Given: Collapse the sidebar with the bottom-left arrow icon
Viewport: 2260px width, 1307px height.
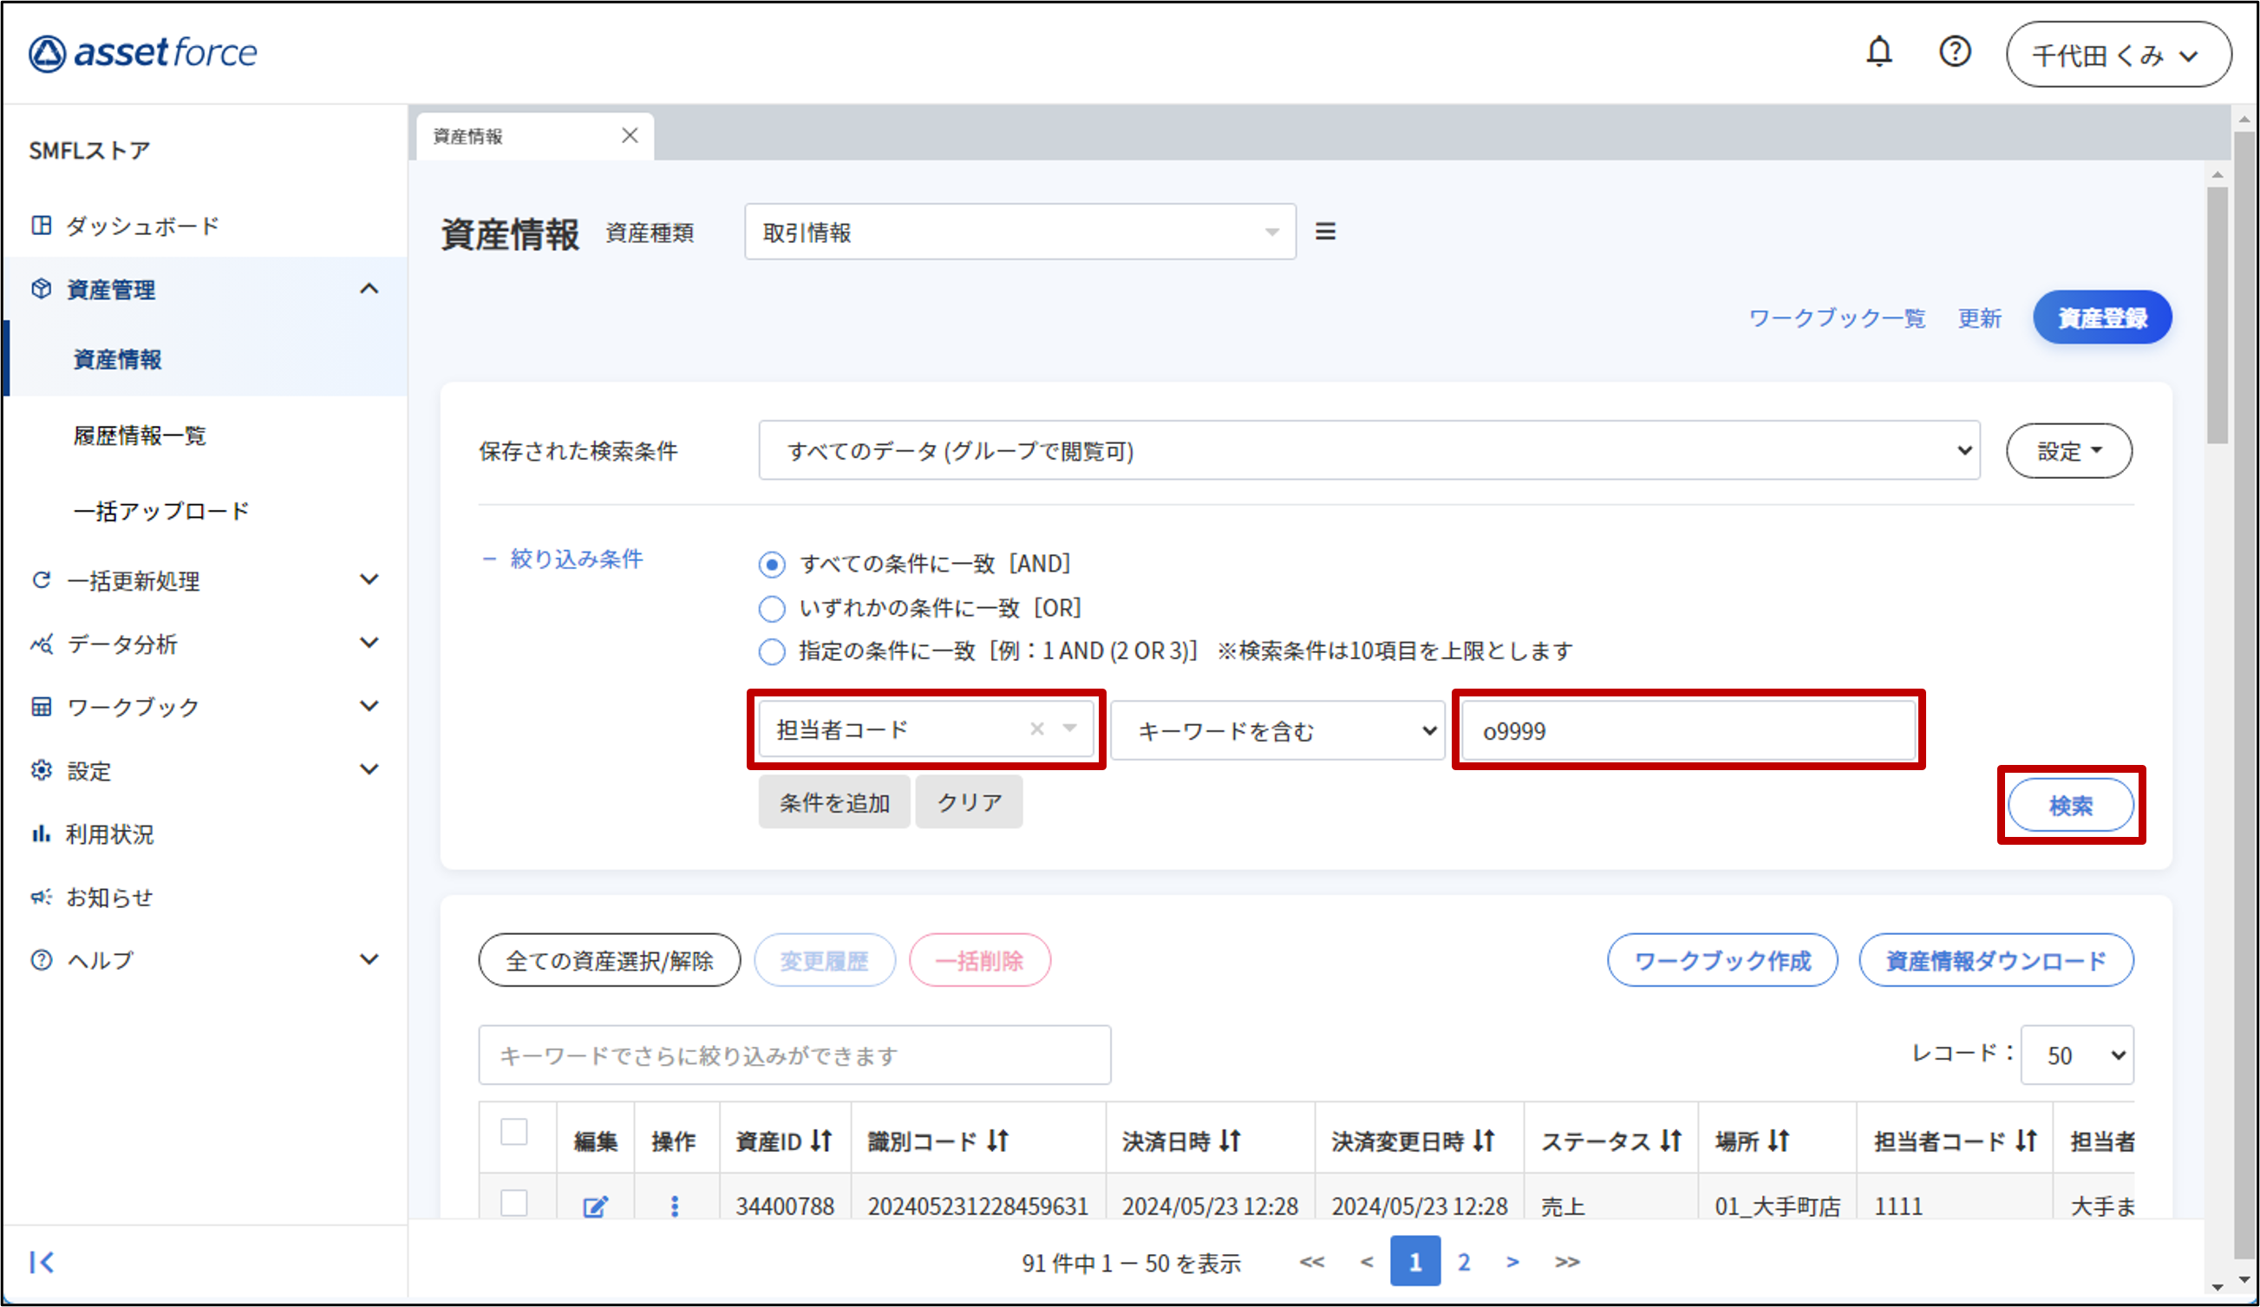Looking at the screenshot, I should pyautogui.click(x=42, y=1261).
